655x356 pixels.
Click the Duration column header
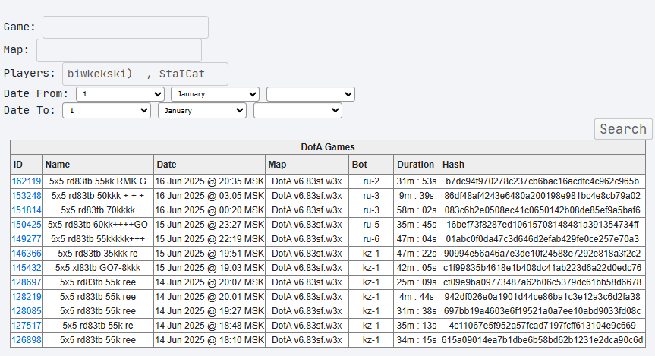click(416, 165)
